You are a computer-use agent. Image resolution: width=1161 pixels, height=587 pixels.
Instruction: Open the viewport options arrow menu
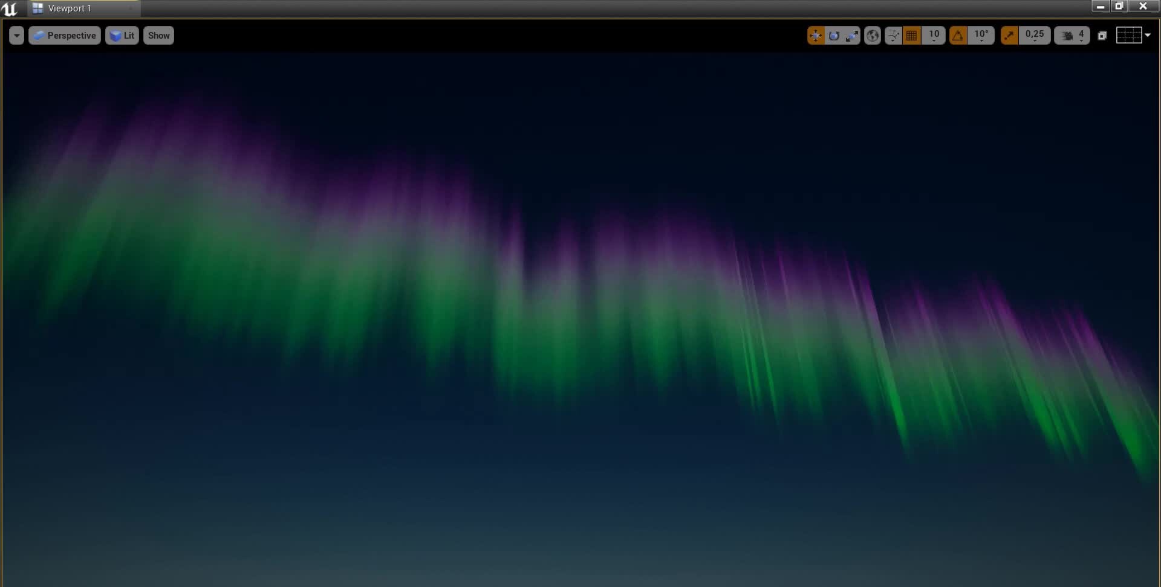(16, 35)
